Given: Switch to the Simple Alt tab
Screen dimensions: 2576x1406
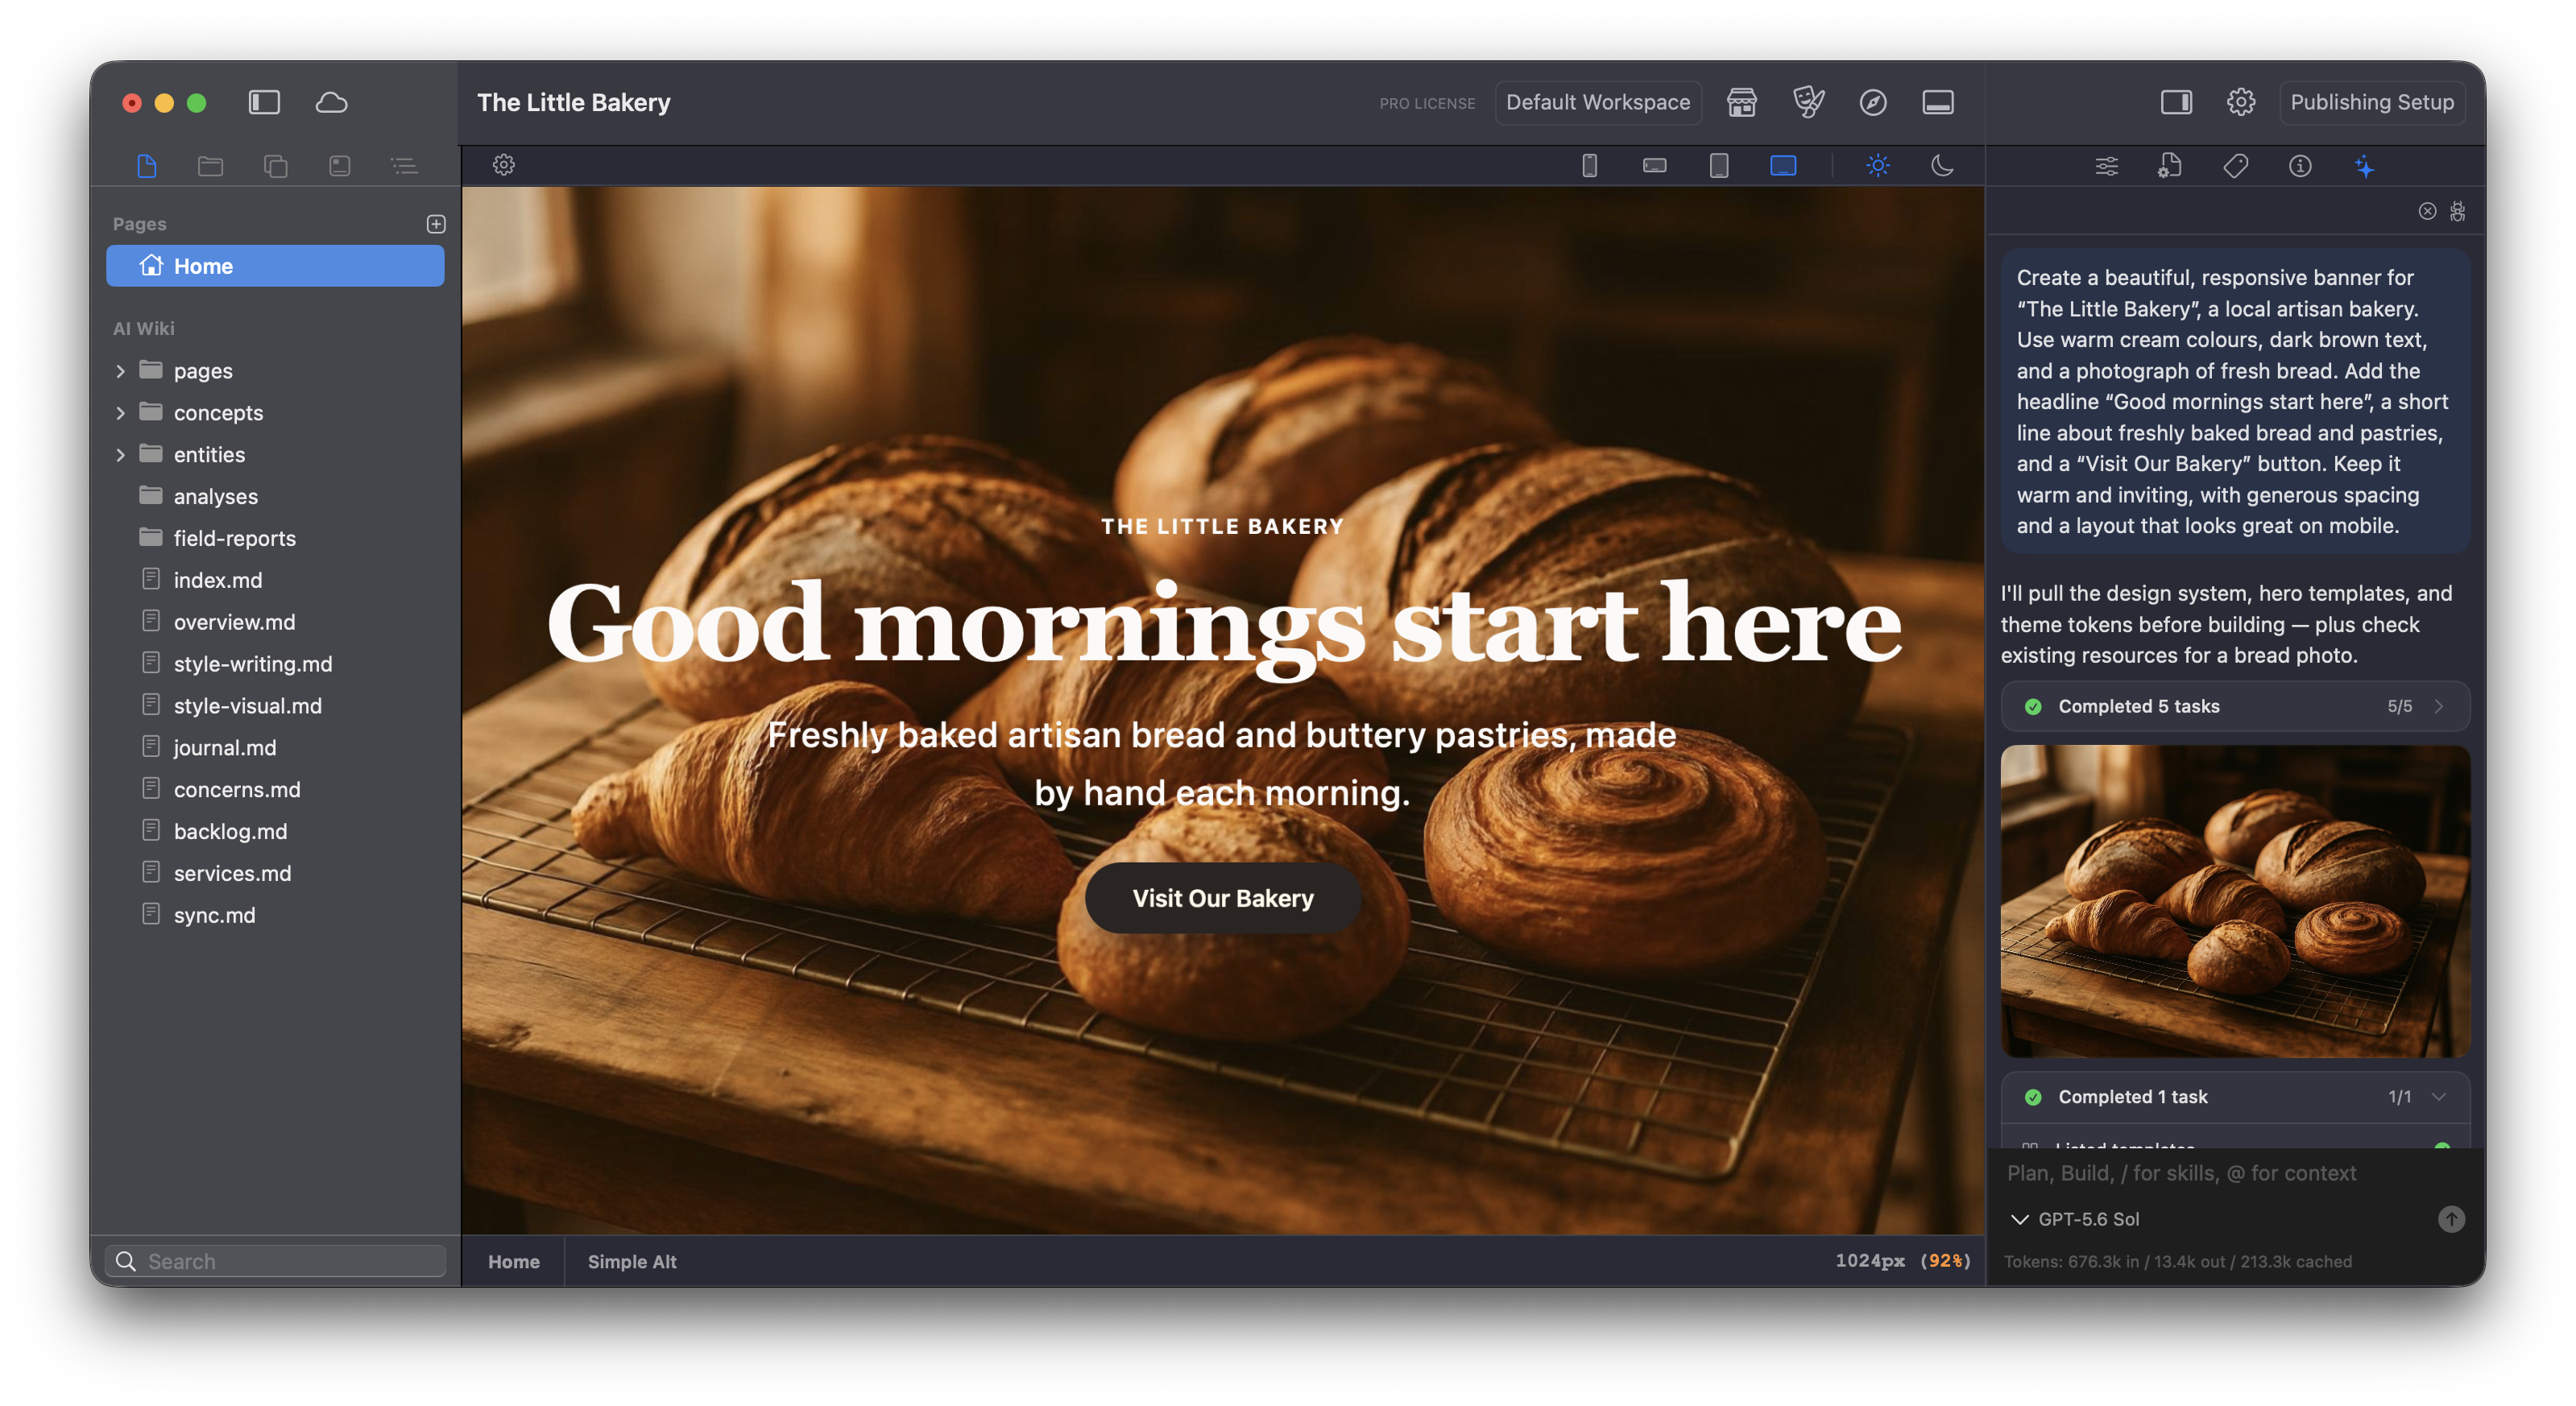Looking at the screenshot, I should pos(632,1261).
